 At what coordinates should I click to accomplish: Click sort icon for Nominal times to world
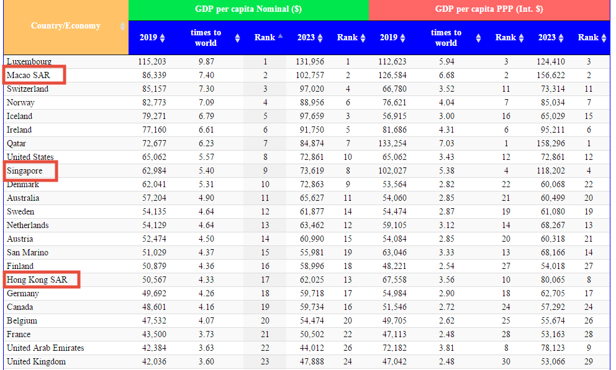tap(237, 38)
